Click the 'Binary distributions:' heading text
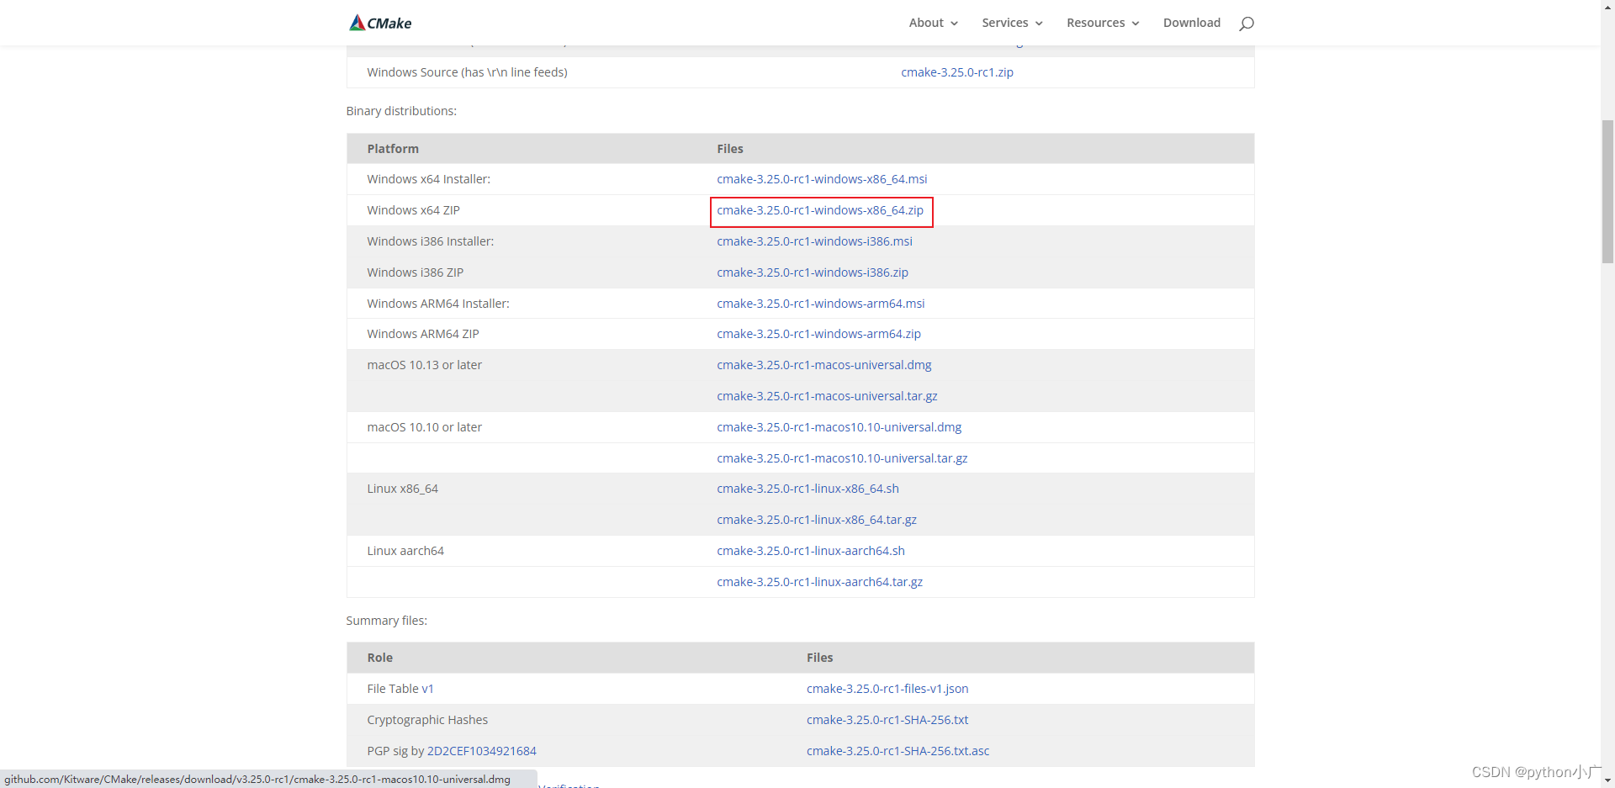The image size is (1615, 788). coord(401,111)
